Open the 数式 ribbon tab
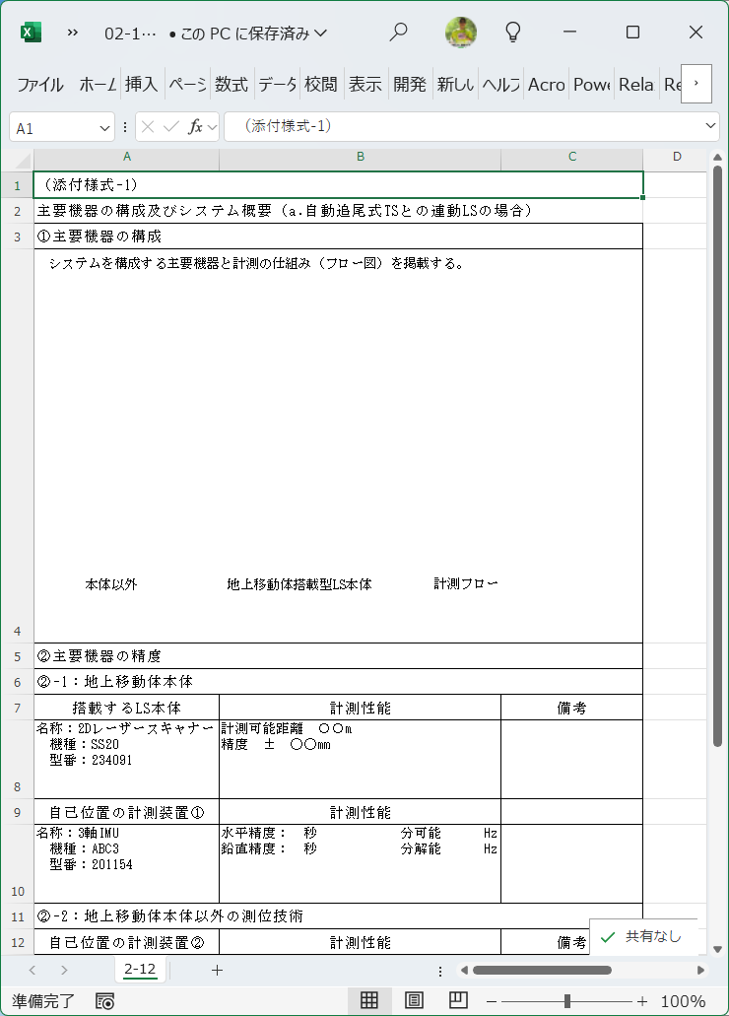The width and height of the screenshot is (729, 1016). tap(232, 84)
